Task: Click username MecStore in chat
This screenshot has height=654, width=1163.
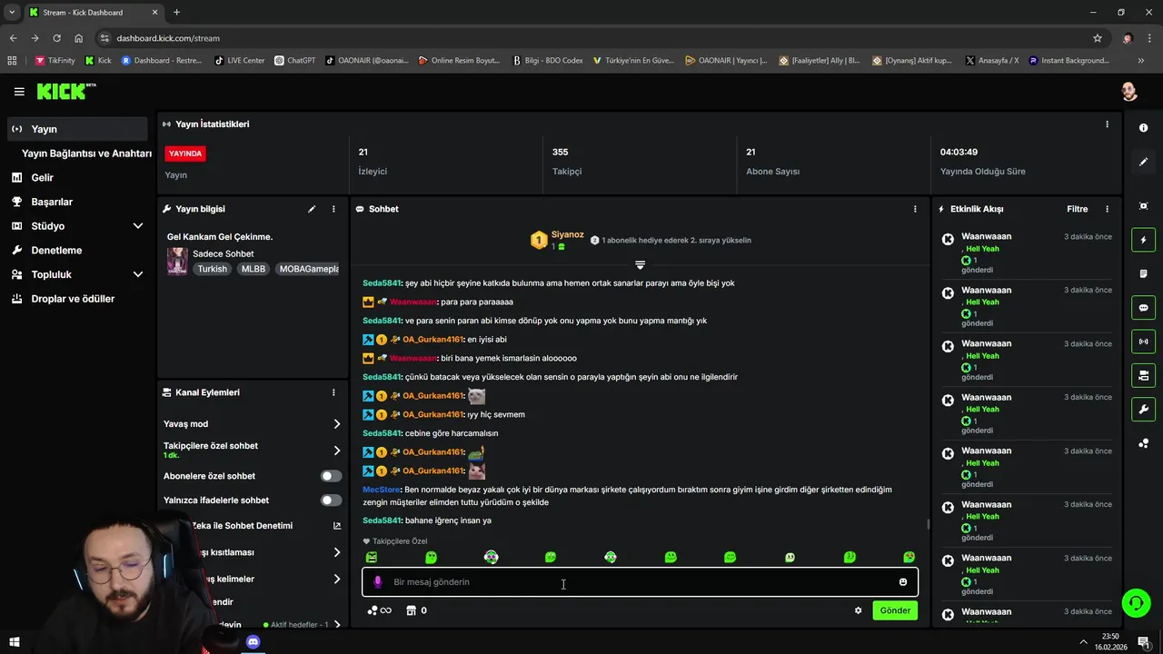Action: click(x=382, y=490)
